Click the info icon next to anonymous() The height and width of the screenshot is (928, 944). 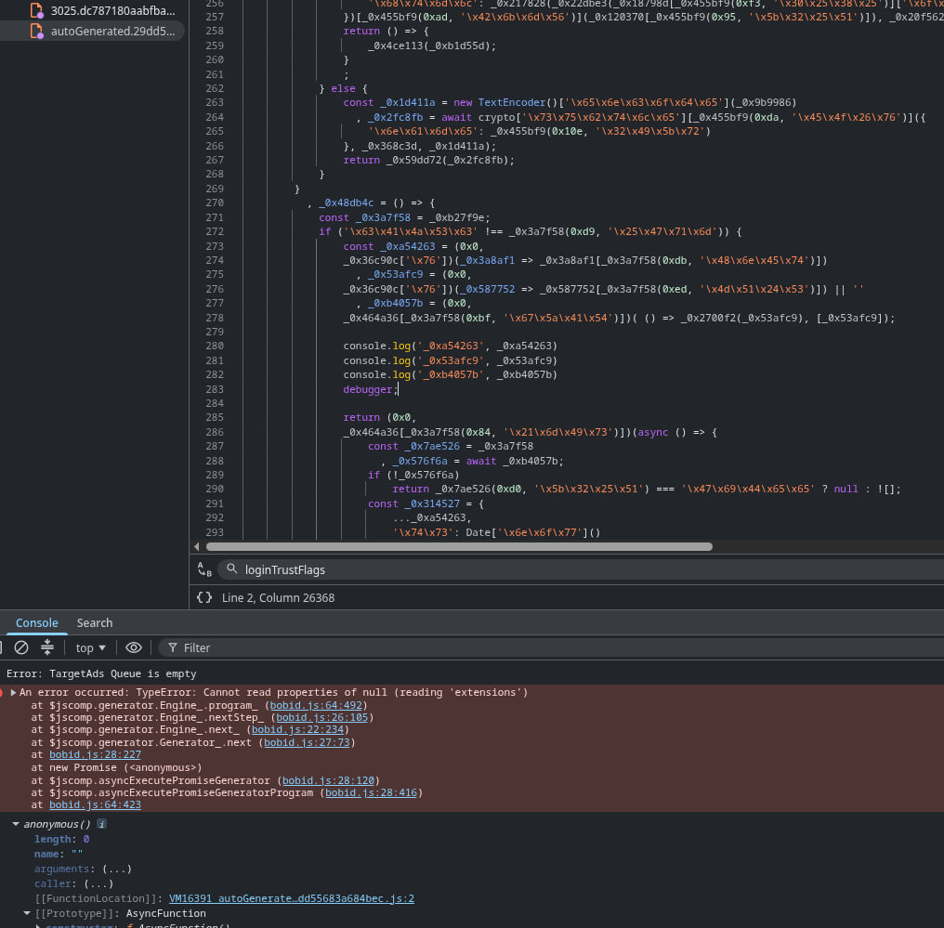click(102, 824)
